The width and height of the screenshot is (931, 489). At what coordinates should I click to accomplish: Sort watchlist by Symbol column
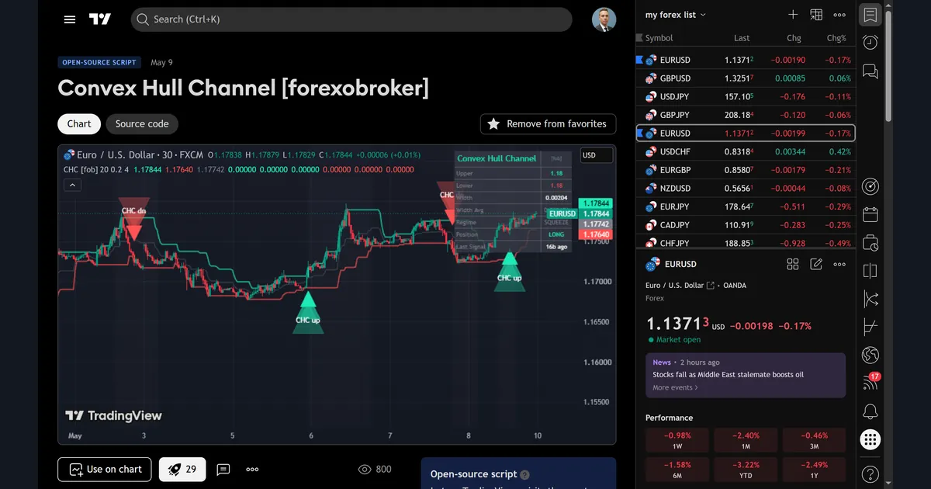[659, 38]
